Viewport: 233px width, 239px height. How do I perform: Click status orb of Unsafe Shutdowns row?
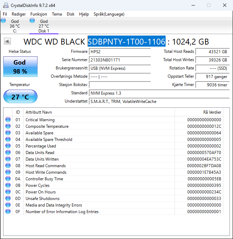point(8,198)
